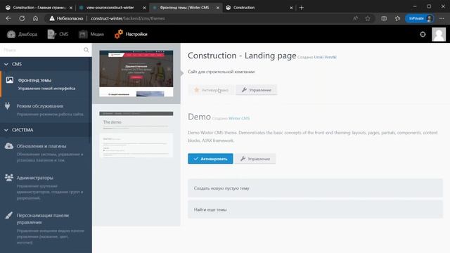Click the updates cloud download icon
The image size is (450, 253).
tap(9, 145)
